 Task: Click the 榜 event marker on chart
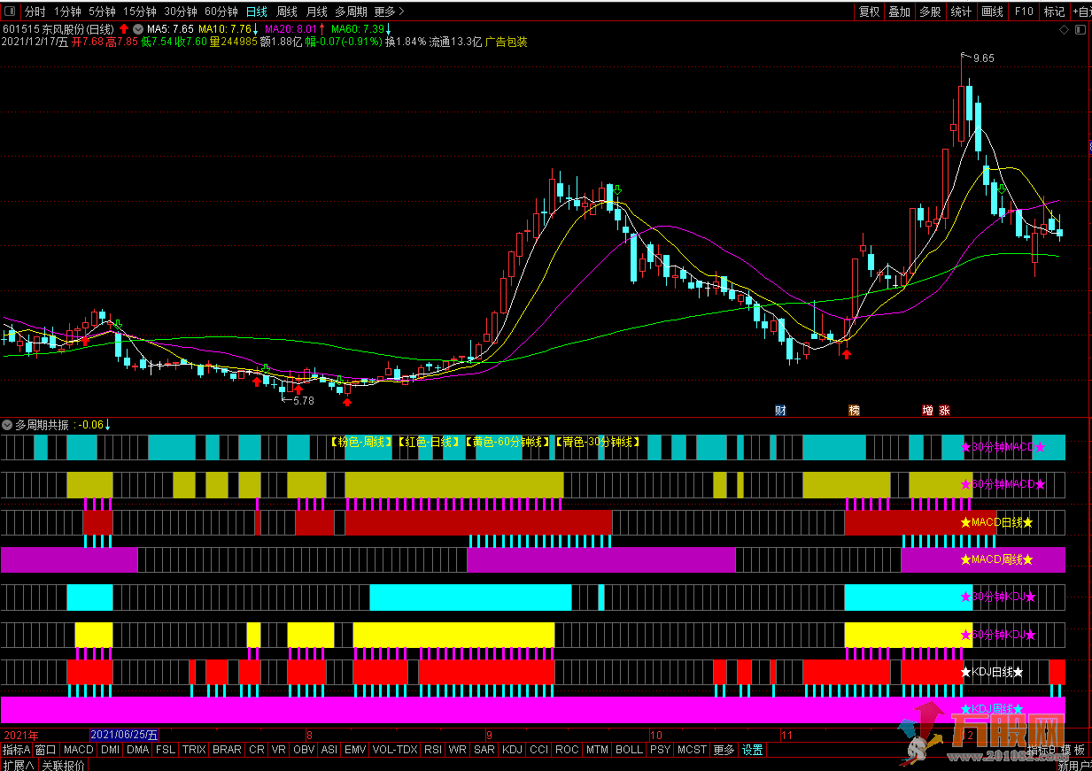click(854, 410)
